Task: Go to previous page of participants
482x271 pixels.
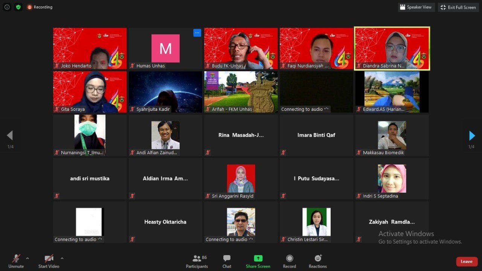Action: [10, 135]
